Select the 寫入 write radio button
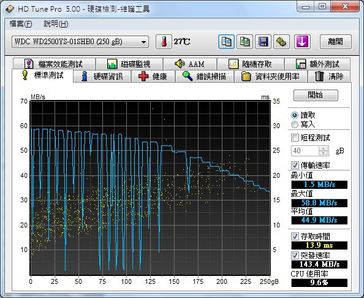Screen dimensions: 364x298 (x=295, y=124)
